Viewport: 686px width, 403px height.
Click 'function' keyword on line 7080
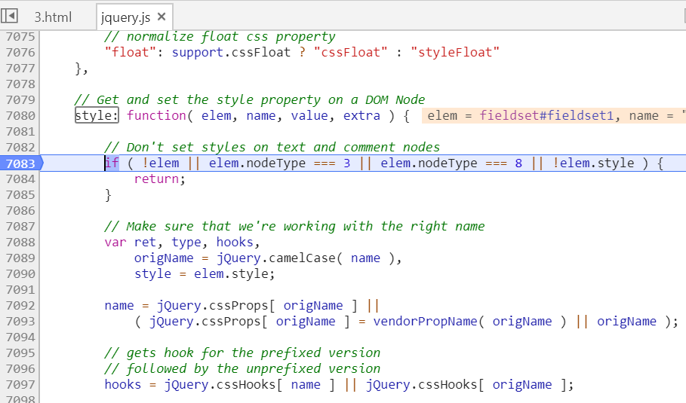click(157, 116)
